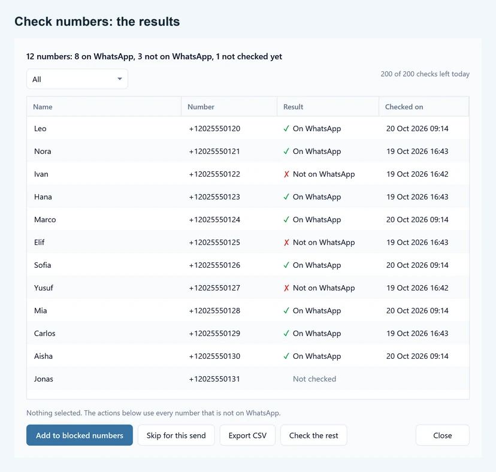Click the green checkmark in Aisha's row
The height and width of the screenshot is (472, 496).
point(286,356)
